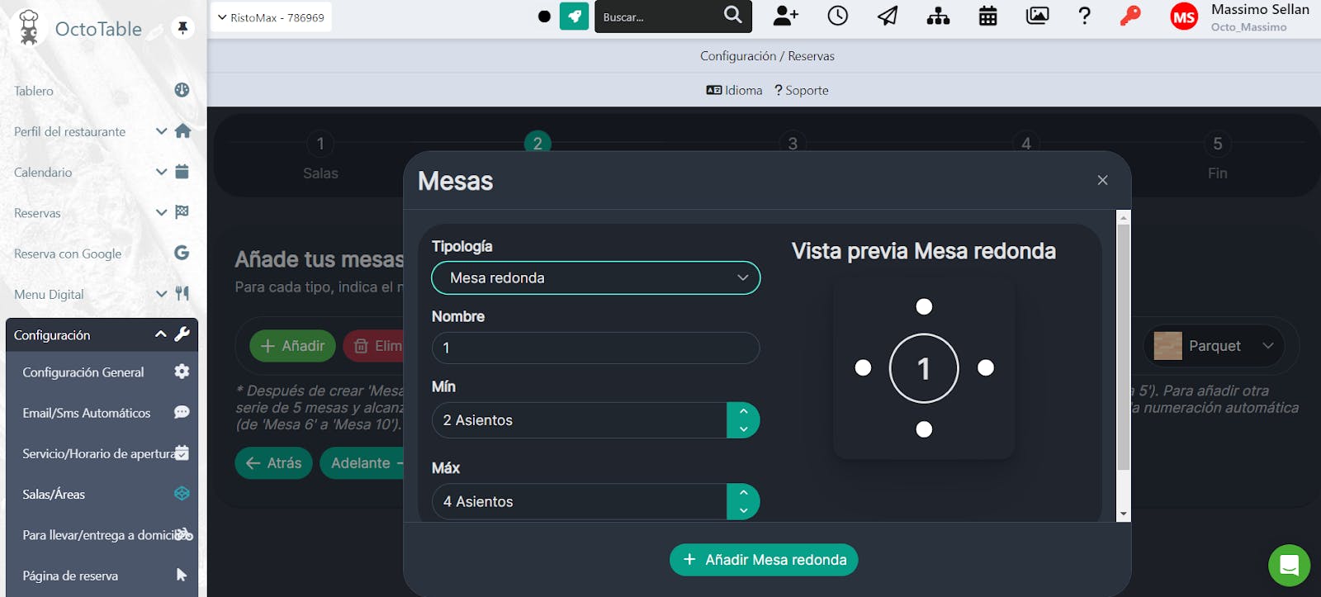Click the Configuración / Reservas breadcrumb
Viewport: 1321px width, 597px height.
(x=767, y=56)
